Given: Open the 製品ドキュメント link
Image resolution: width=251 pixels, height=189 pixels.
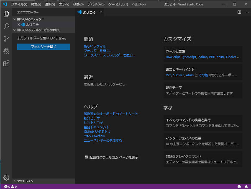Looking at the screenshot, I should pyautogui.click(x=97, y=127).
